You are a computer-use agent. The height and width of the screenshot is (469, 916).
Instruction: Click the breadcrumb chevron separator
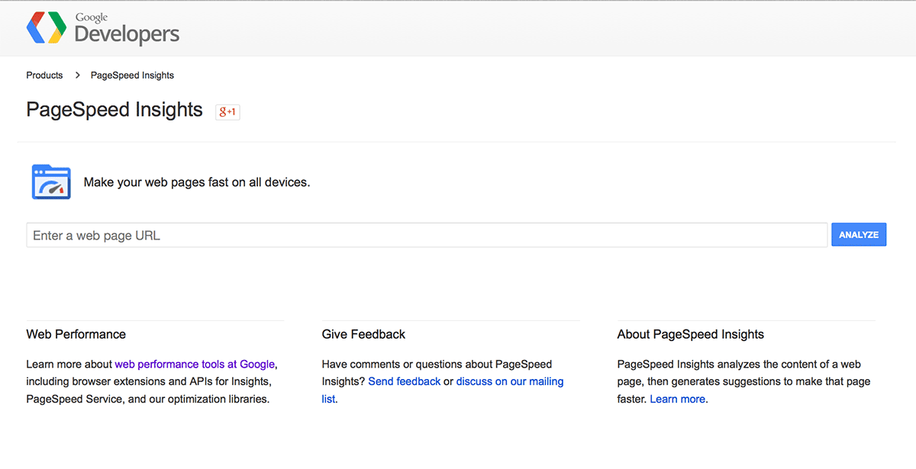(78, 75)
